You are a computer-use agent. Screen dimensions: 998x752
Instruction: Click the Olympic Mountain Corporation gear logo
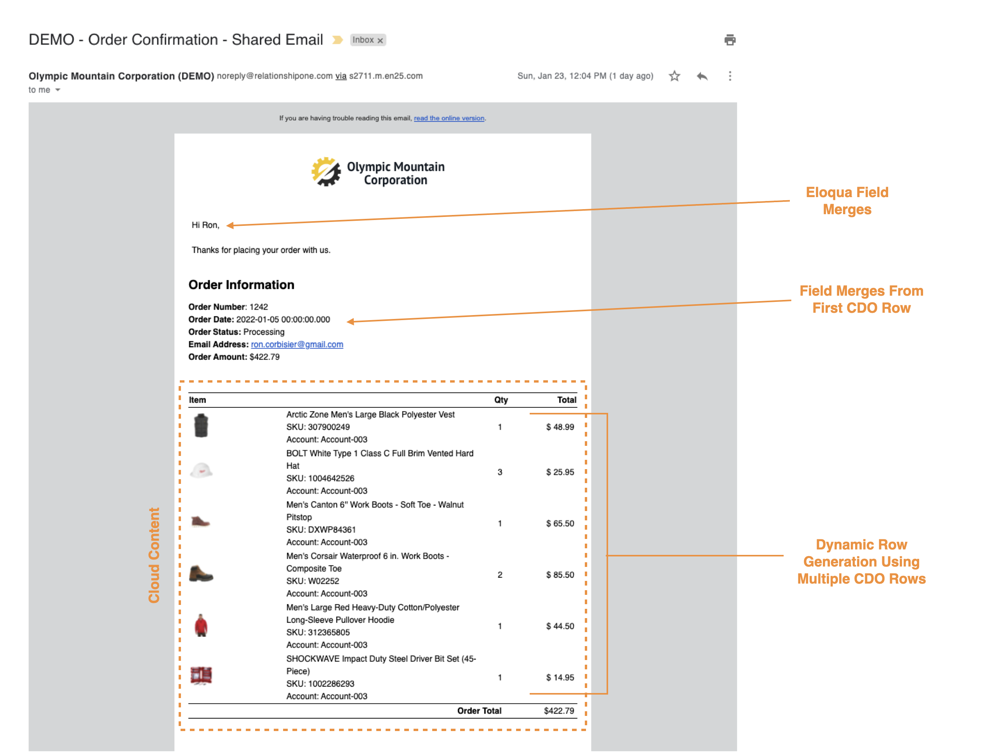tap(326, 172)
